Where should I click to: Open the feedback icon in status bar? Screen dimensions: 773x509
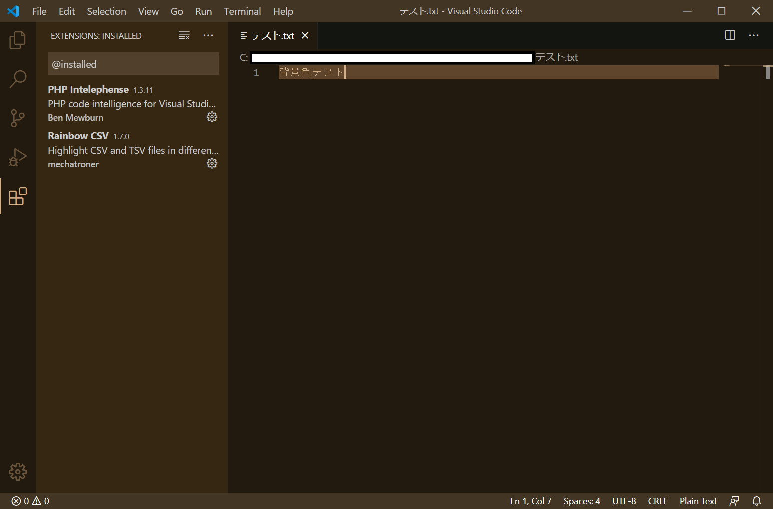pos(734,501)
